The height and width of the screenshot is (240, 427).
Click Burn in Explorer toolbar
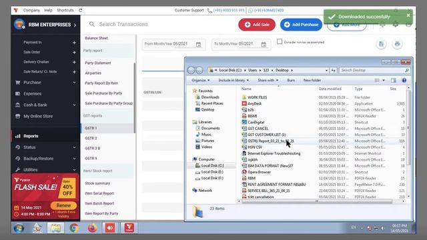(x=291, y=80)
